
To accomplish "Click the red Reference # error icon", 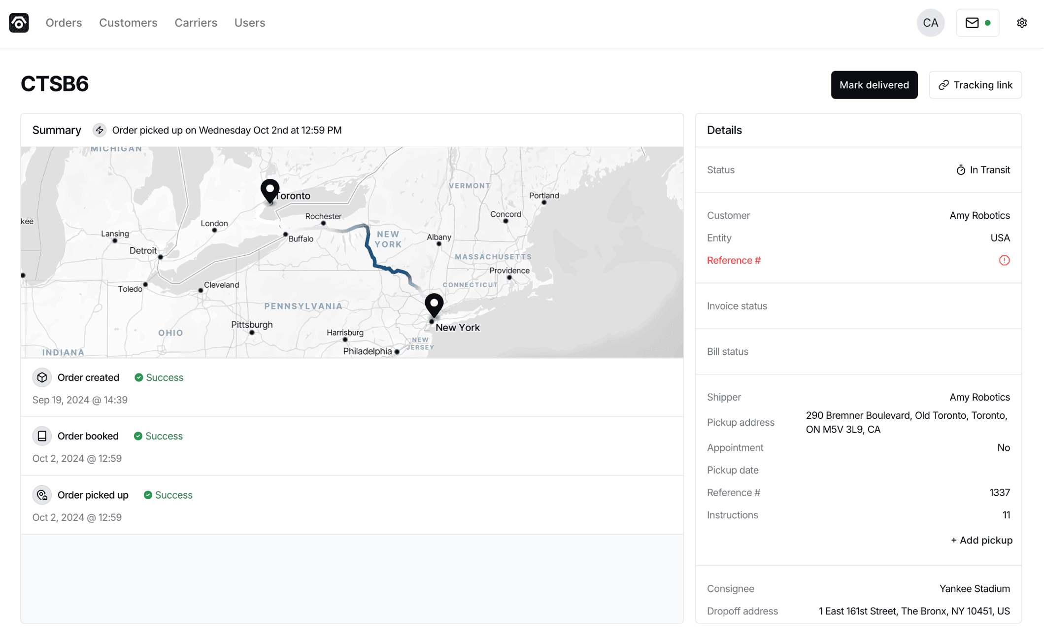I will 1005,260.
